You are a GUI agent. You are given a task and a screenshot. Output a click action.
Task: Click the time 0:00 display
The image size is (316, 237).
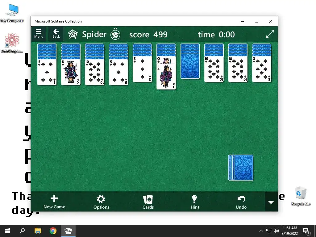(216, 35)
